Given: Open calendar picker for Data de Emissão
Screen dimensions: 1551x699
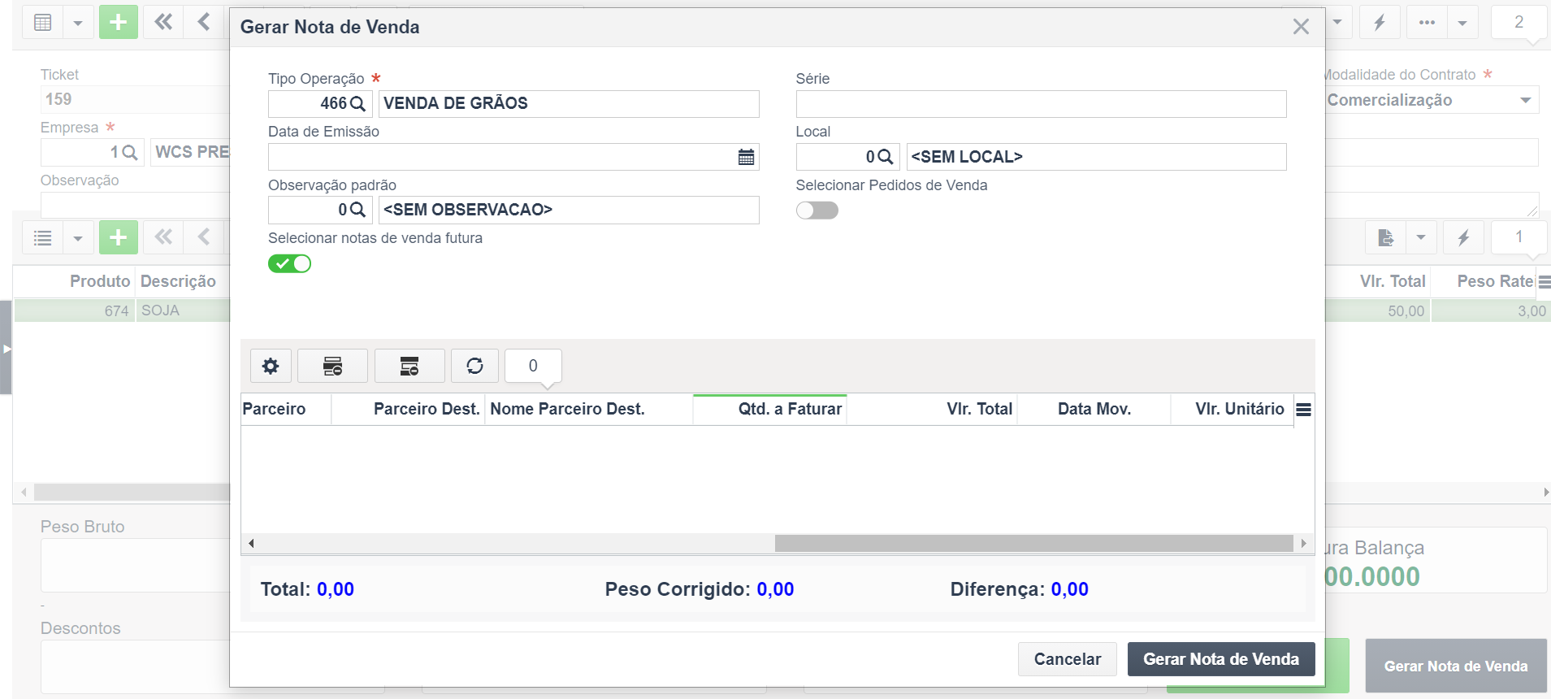Looking at the screenshot, I should [x=746, y=157].
